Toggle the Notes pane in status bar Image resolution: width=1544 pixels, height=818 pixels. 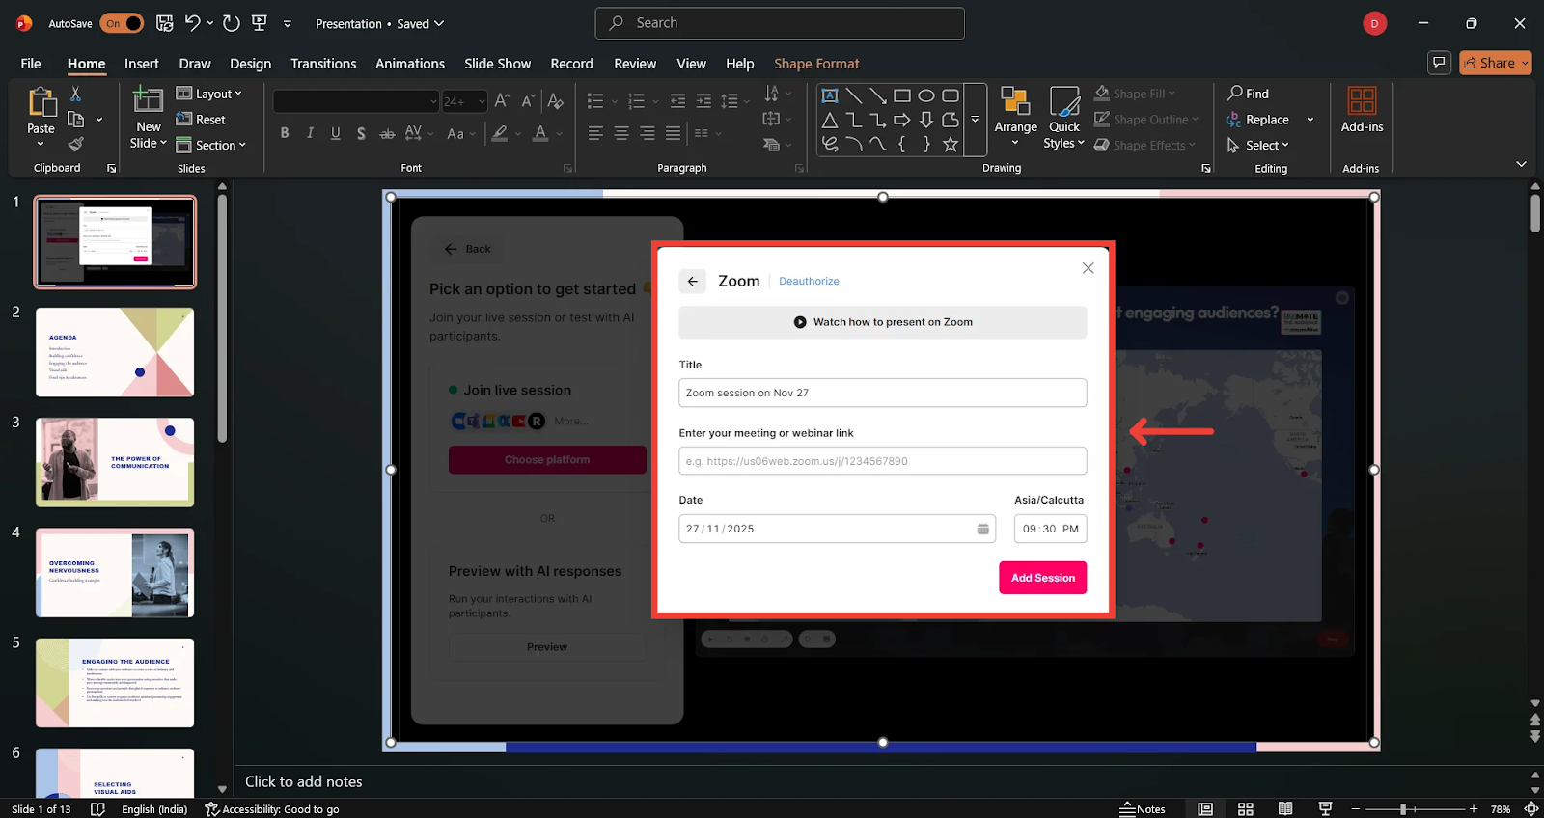1143,809
